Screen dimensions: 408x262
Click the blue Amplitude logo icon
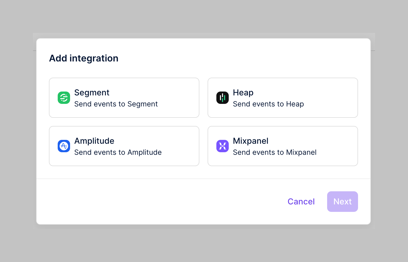pyautogui.click(x=64, y=146)
